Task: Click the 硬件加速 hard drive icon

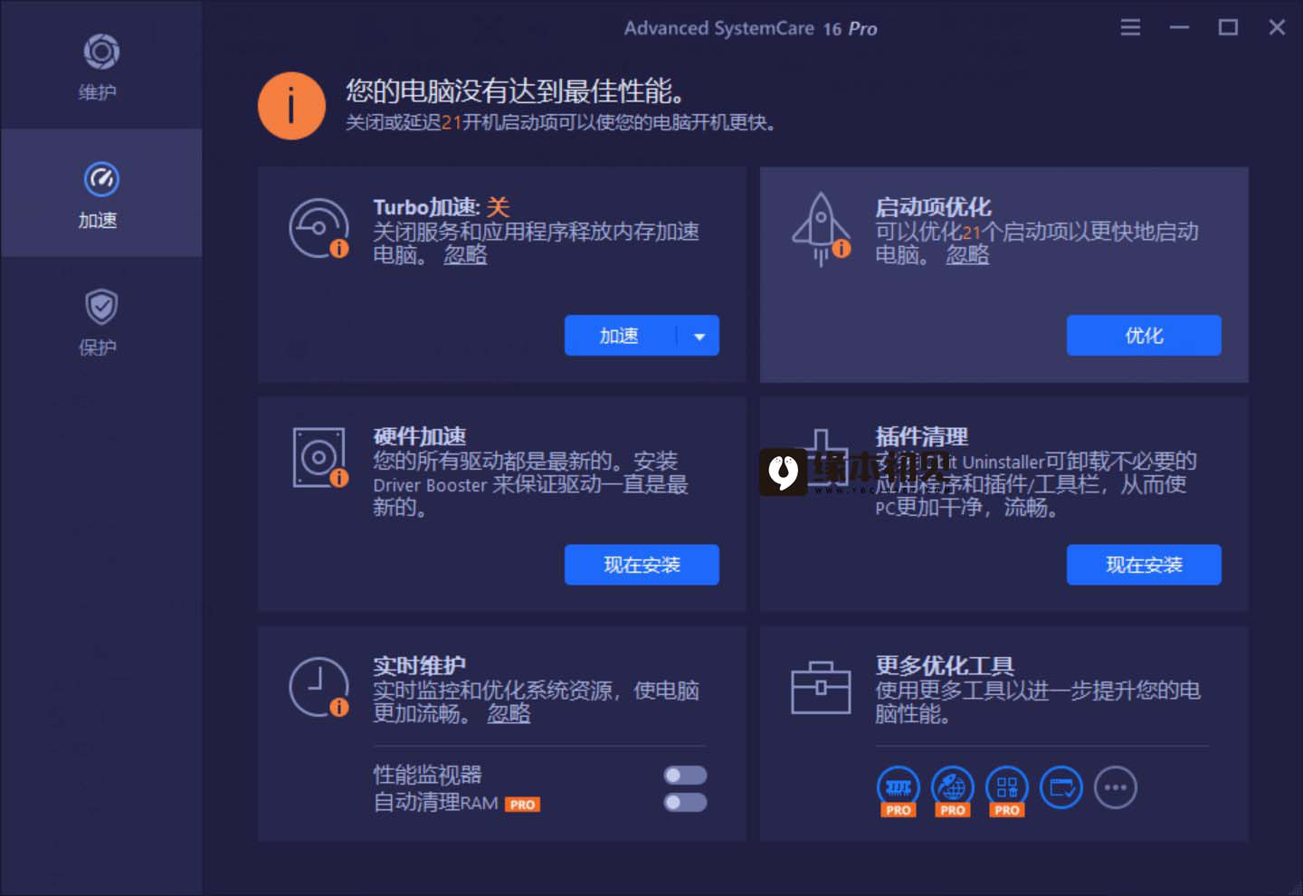Action: [320, 458]
